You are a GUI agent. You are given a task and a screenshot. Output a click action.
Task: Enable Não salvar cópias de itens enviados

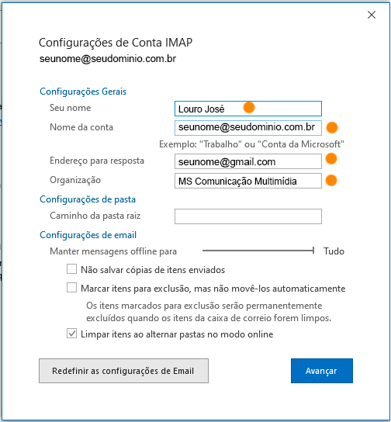point(71,269)
